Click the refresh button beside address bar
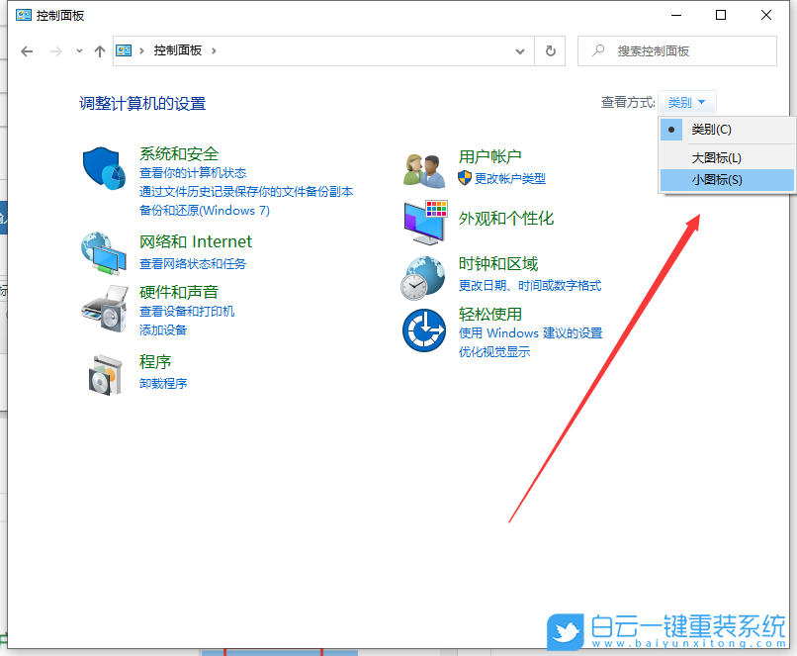 pyautogui.click(x=550, y=50)
